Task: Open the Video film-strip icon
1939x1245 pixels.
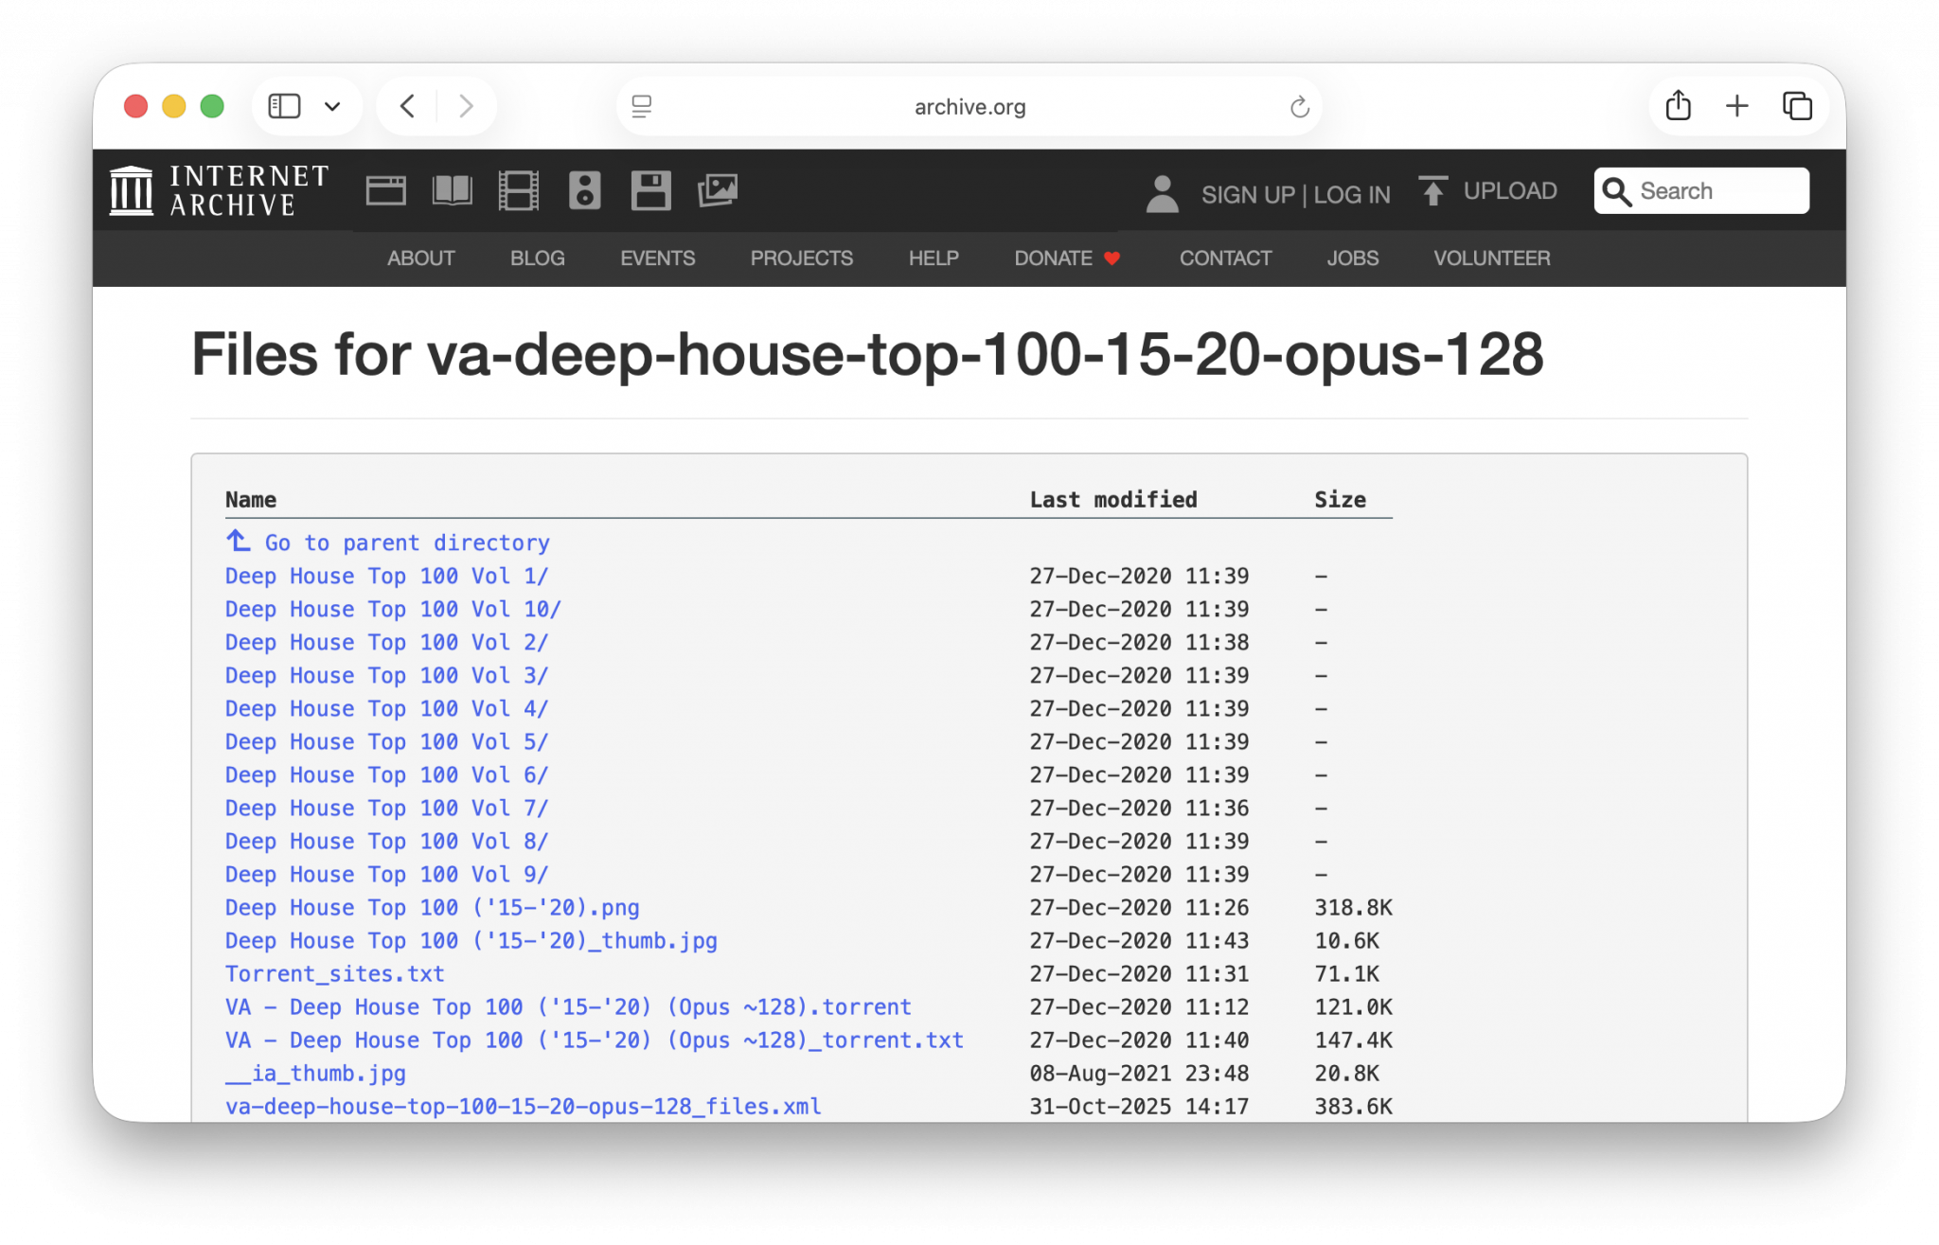Action: point(518,191)
